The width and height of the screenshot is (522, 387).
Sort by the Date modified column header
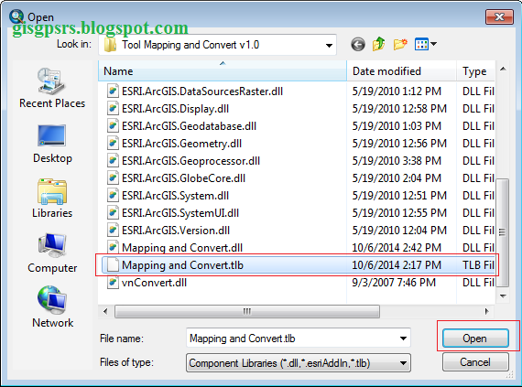coord(401,70)
